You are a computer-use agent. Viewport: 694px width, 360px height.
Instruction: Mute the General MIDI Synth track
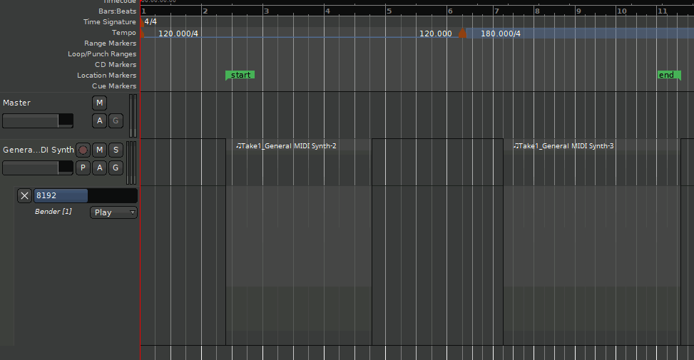click(x=99, y=150)
